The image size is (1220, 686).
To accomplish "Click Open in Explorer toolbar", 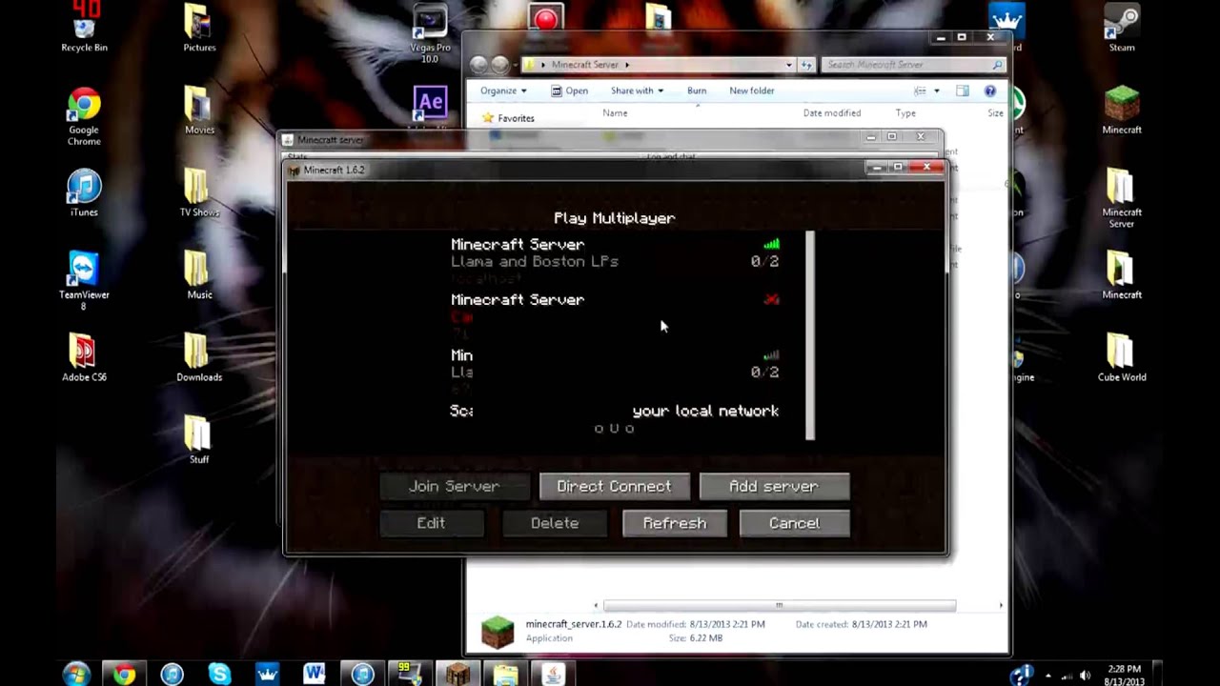I will click(x=569, y=91).
